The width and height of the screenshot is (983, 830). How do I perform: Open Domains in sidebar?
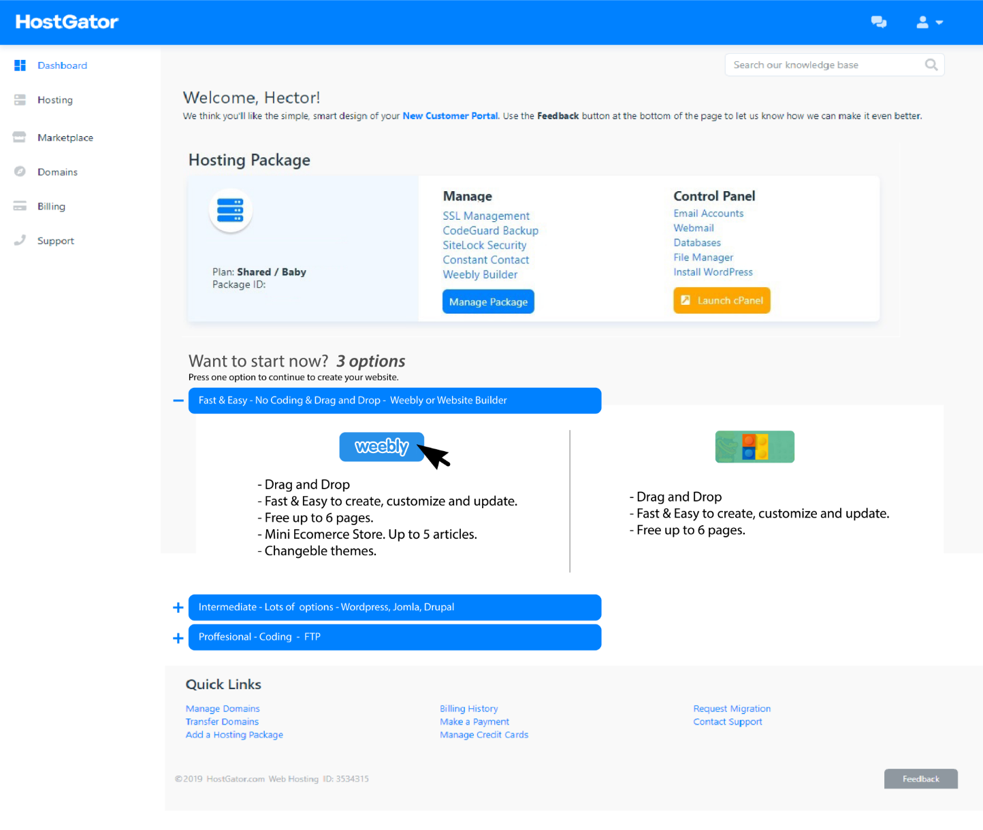tap(57, 172)
